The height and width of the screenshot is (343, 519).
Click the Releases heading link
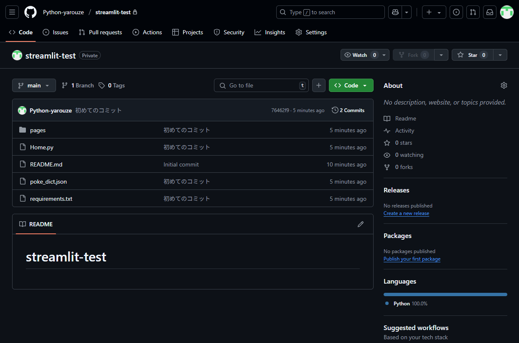396,190
